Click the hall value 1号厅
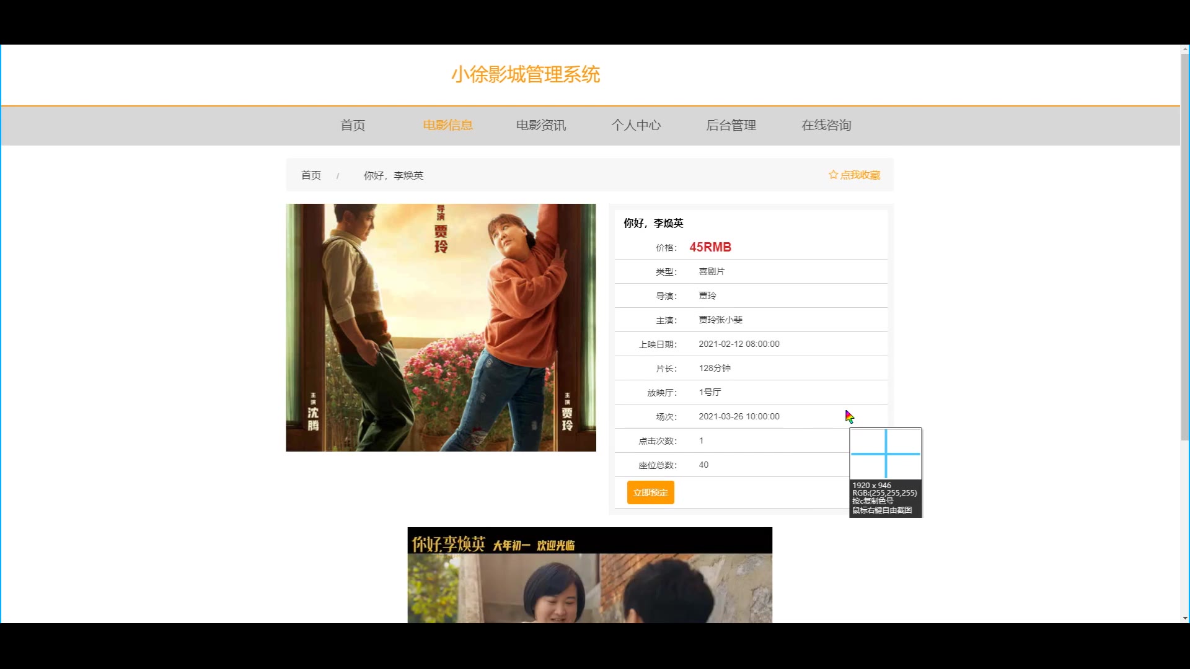The height and width of the screenshot is (669, 1190). [710, 392]
